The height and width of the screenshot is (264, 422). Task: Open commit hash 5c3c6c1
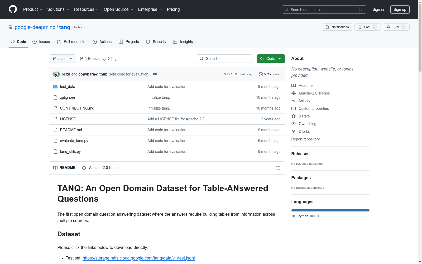pyautogui.click(x=227, y=74)
